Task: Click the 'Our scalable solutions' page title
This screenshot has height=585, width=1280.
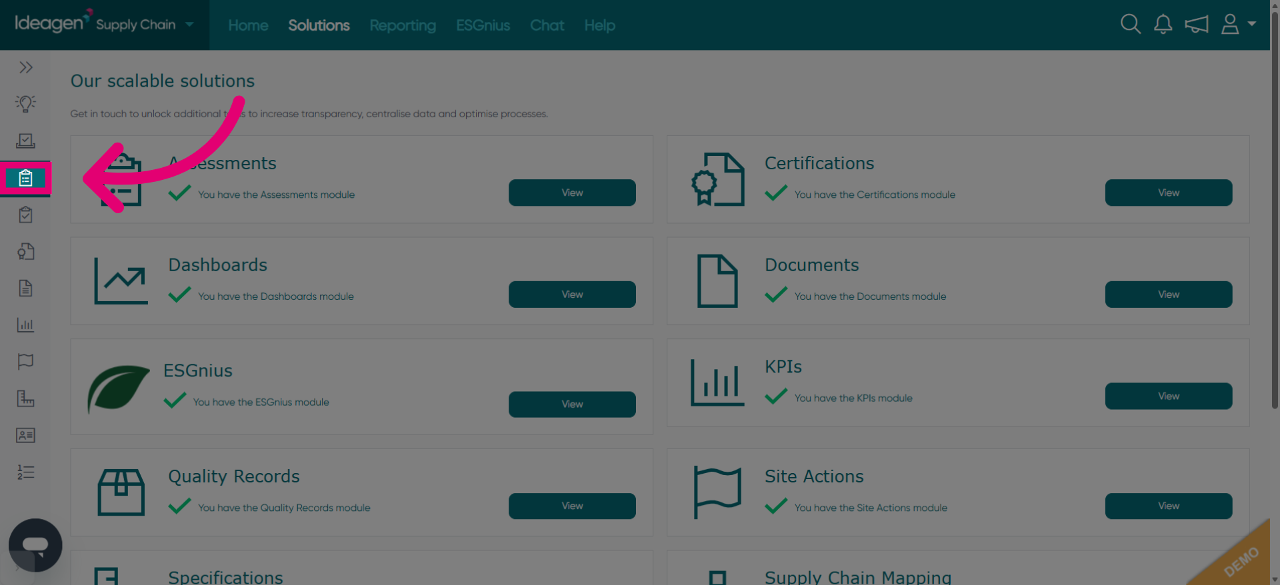Action: point(163,81)
